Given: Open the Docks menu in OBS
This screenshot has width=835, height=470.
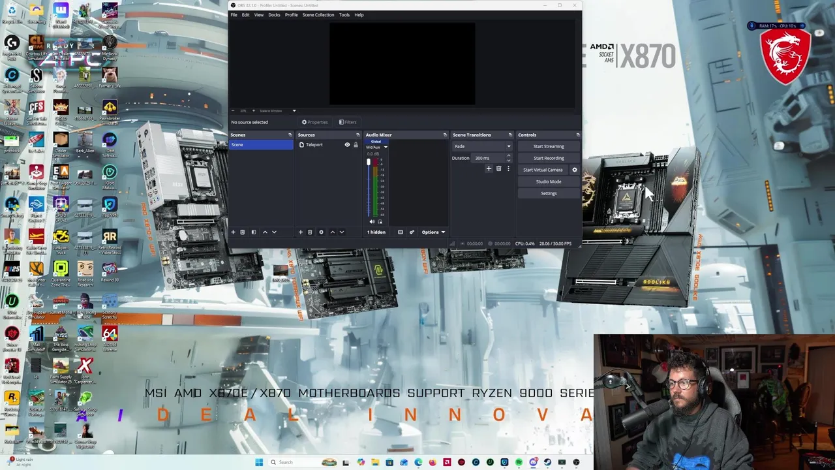Looking at the screenshot, I should click(274, 14).
